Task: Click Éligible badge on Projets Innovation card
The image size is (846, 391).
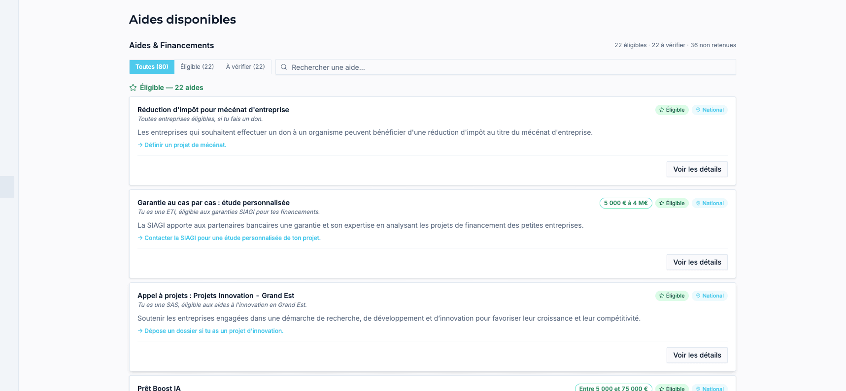Action: point(672,296)
